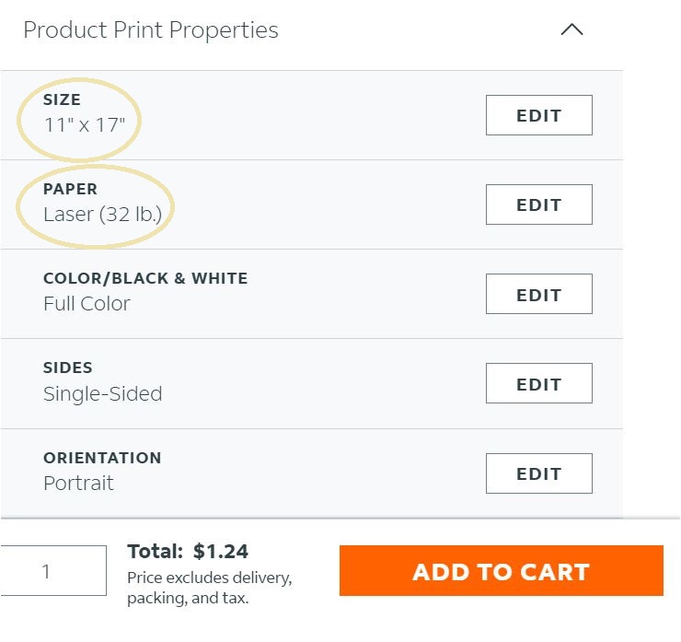Image resolution: width=681 pixels, height=642 pixels.
Task: Click the Single-Sided value text
Action: [102, 394]
